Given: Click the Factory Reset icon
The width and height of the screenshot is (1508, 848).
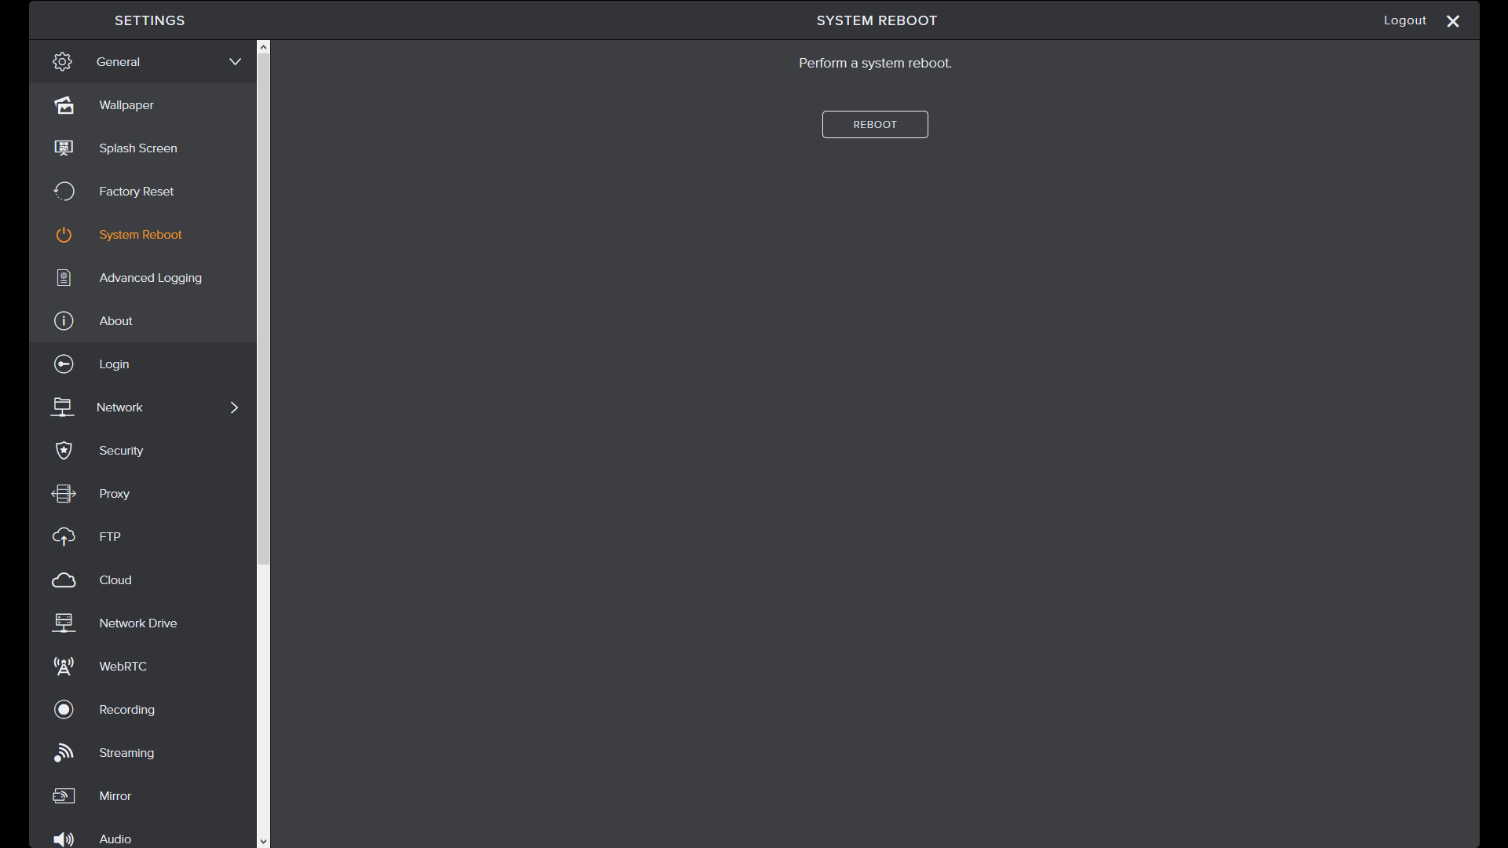Looking at the screenshot, I should [x=64, y=191].
